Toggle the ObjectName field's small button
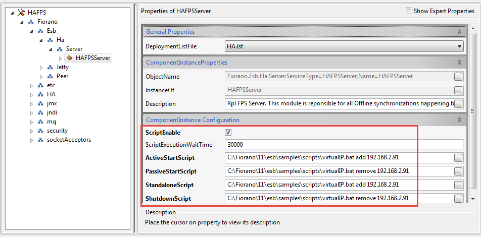The width and height of the screenshot is (481, 237). [x=458, y=77]
